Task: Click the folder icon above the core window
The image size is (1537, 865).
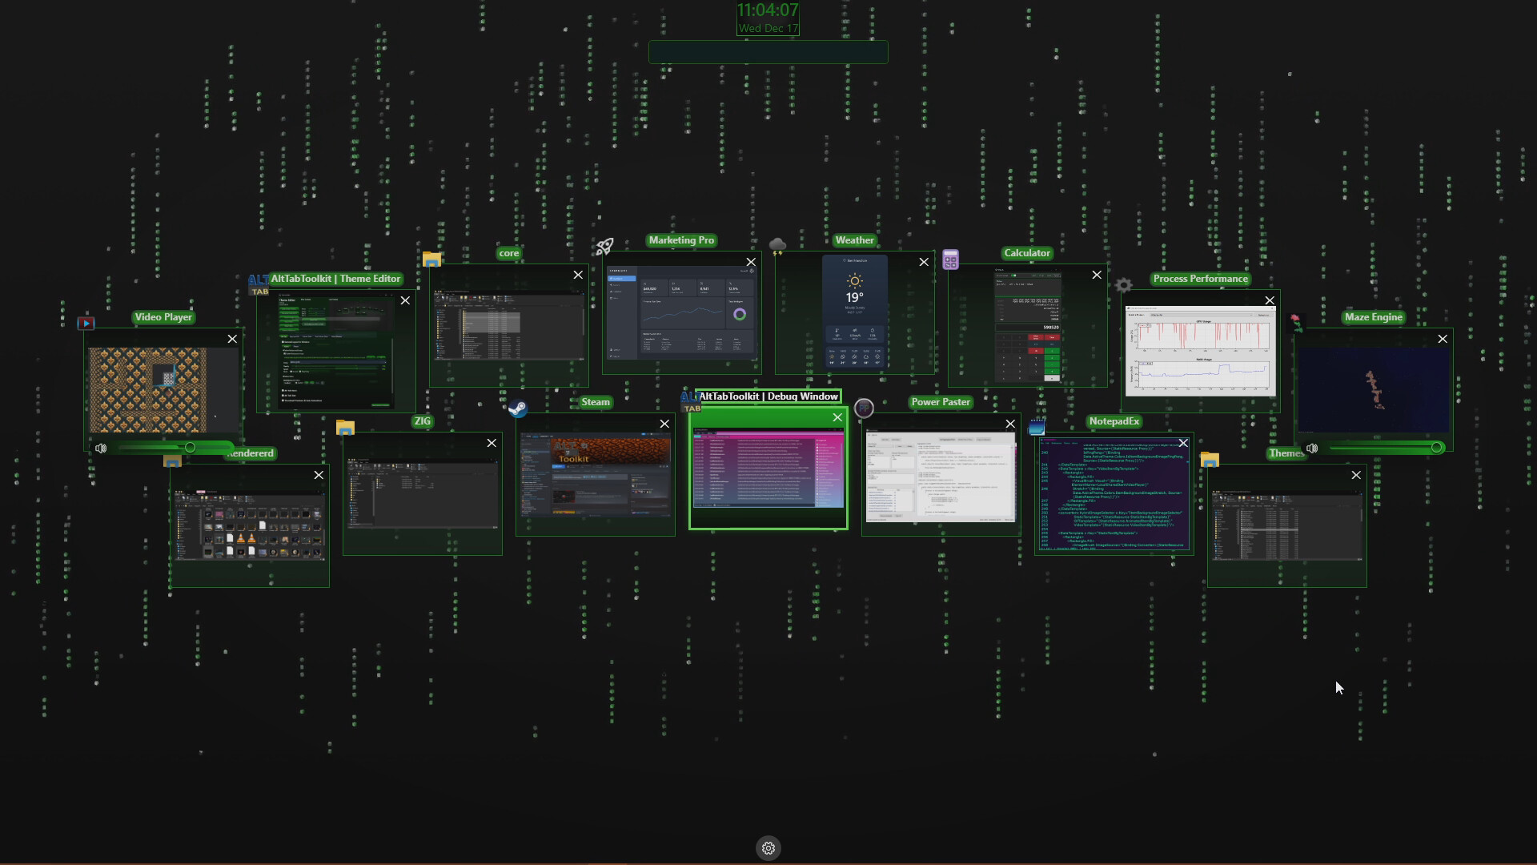Action: (x=431, y=259)
